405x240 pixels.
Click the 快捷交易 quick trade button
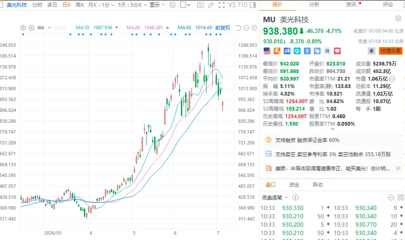390,51
